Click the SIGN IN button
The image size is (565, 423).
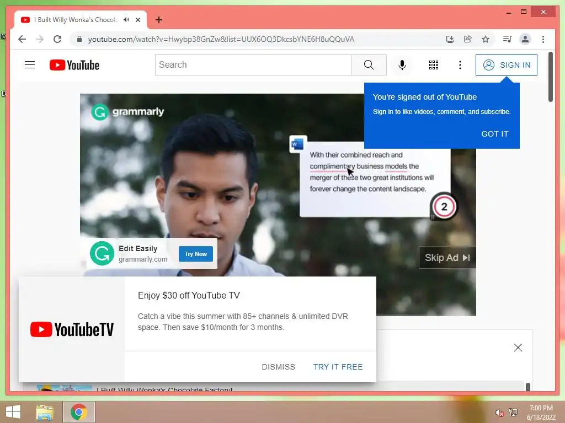tap(507, 65)
